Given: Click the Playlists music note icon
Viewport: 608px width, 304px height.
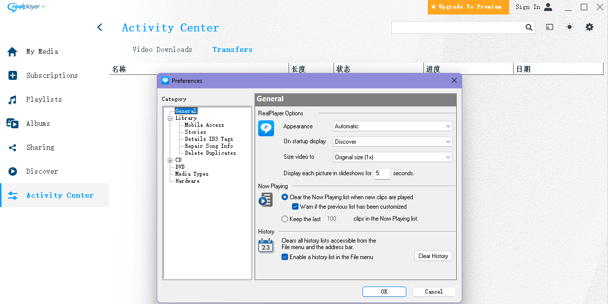Looking at the screenshot, I should (12, 100).
